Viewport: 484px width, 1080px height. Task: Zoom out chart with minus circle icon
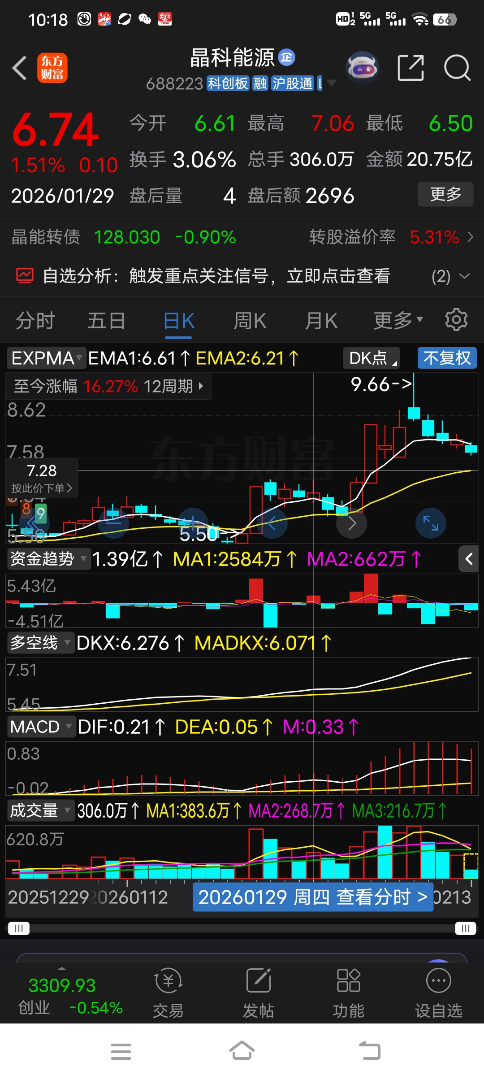(x=113, y=523)
